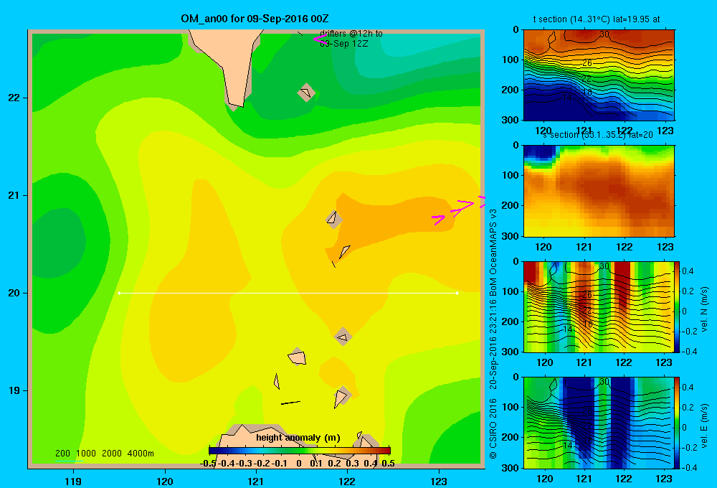The width and height of the screenshot is (717, 488).
Task: Click the 30 contour label in the temperature section
Action: [x=604, y=34]
